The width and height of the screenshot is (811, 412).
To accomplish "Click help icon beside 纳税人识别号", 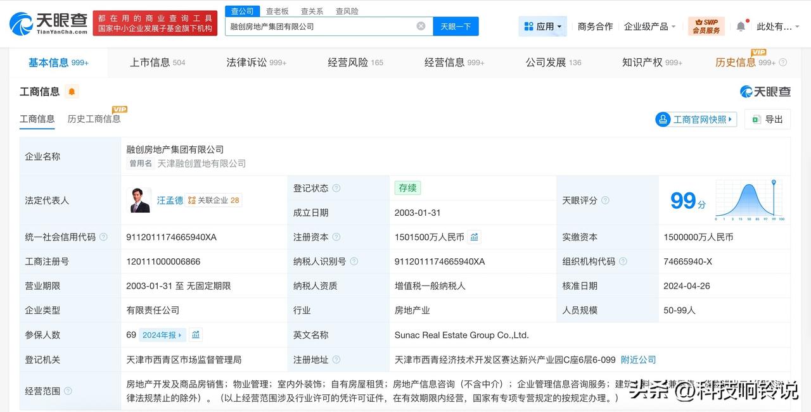I will pyautogui.click(x=354, y=261).
